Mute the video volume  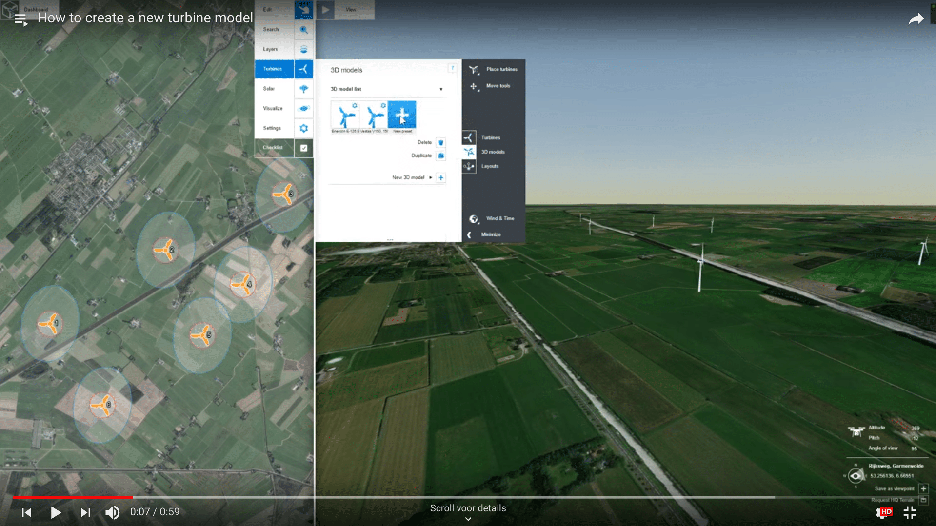[113, 512]
